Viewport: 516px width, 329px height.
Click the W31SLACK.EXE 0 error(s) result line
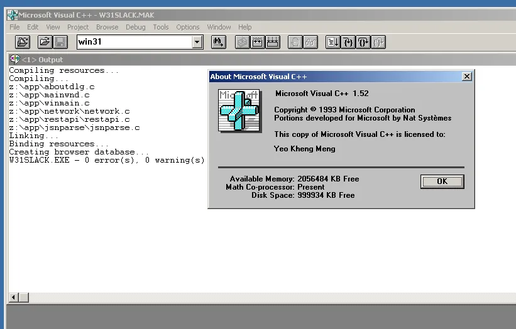(x=107, y=160)
